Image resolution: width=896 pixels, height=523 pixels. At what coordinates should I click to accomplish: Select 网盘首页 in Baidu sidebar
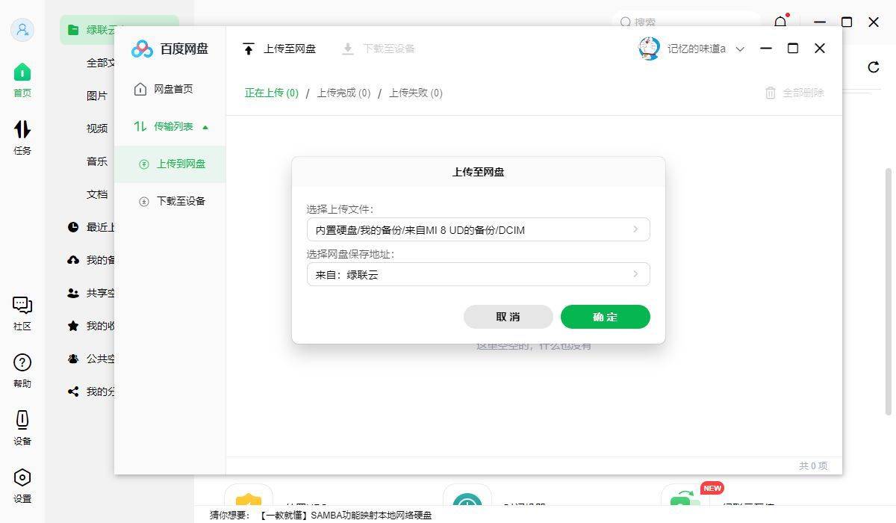169,89
